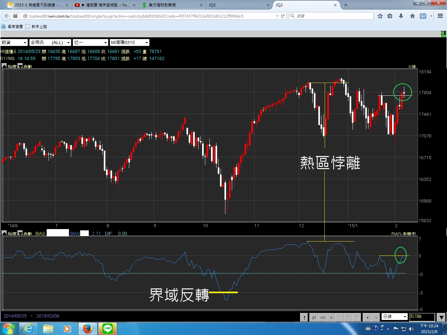Open the QJ extension dropdown arrow
This screenshot has width=447, height=335.
tap(431, 16)
